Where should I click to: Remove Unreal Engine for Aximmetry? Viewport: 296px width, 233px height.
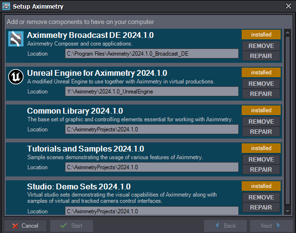pos(261,84)
